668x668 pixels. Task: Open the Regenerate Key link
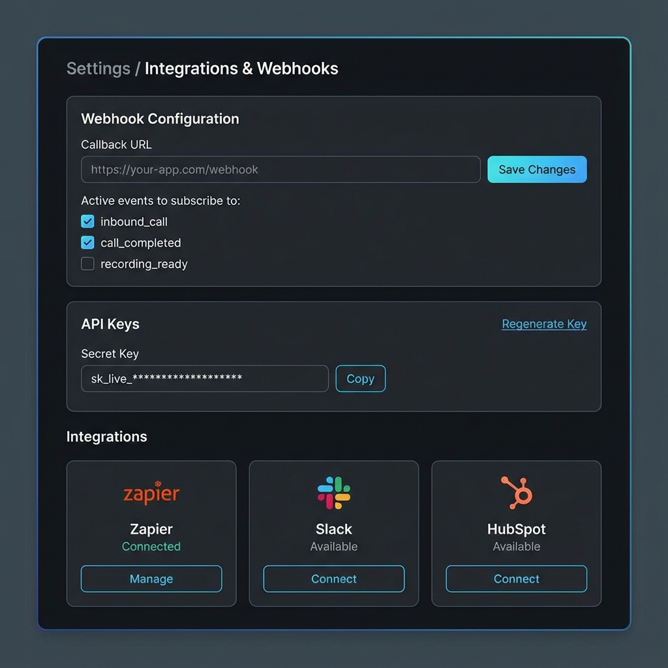[544, 324]
